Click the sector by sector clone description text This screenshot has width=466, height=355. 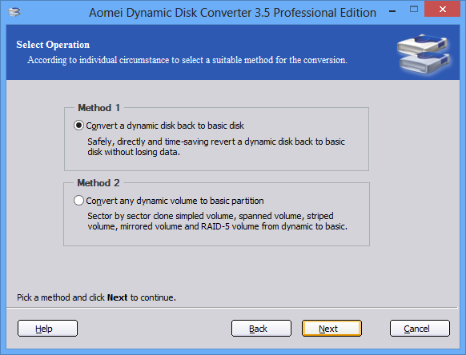pos(217,221)
